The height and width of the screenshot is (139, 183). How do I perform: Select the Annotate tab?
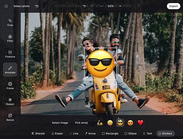click(x=10, y=70)
